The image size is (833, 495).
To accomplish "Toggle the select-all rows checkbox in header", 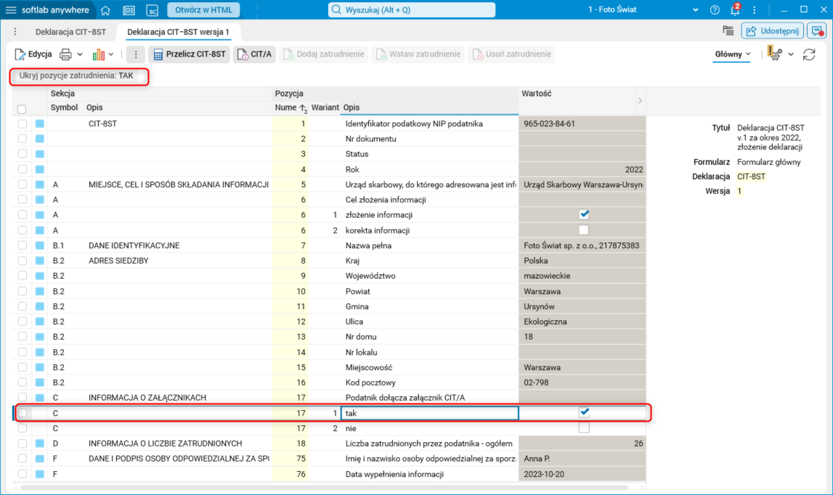I will point(22,109).
